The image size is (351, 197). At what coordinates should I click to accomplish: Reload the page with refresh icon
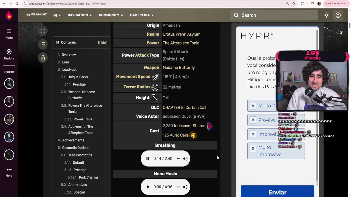17,4
